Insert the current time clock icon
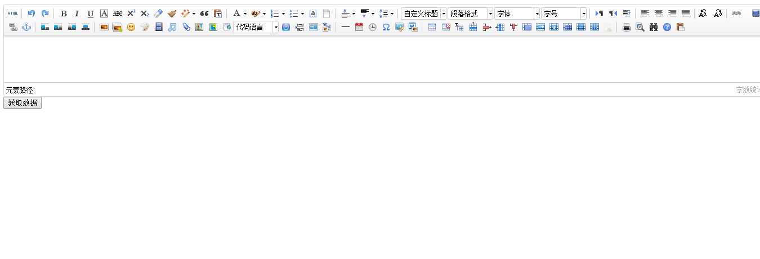This screenshot has width=760, height=259. 373,27
